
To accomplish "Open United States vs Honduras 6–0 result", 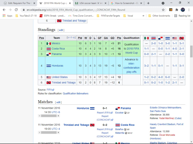I will tap(168, 77).
